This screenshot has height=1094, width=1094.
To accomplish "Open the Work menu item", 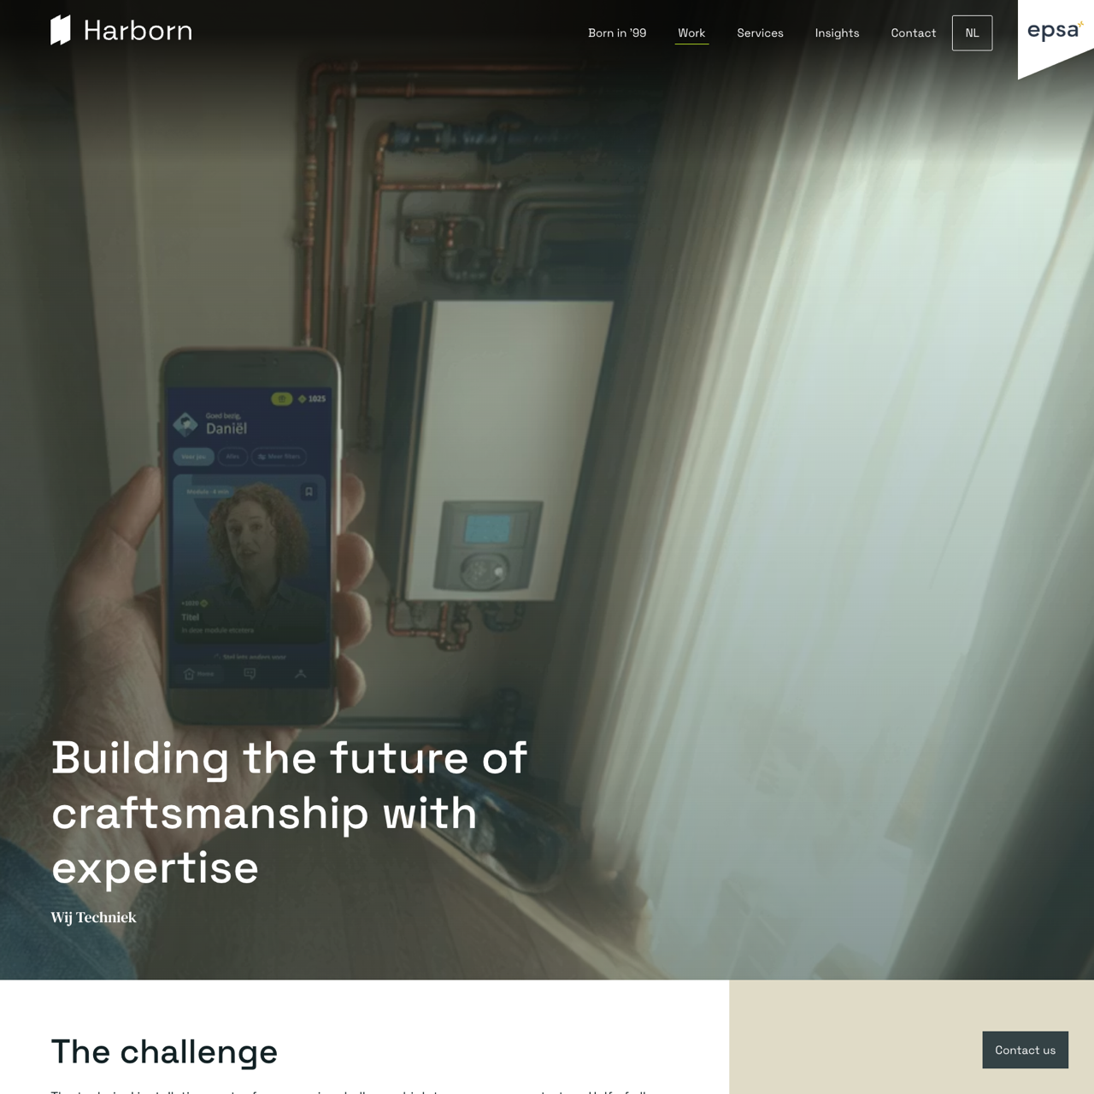I will (x=691, y=33).
